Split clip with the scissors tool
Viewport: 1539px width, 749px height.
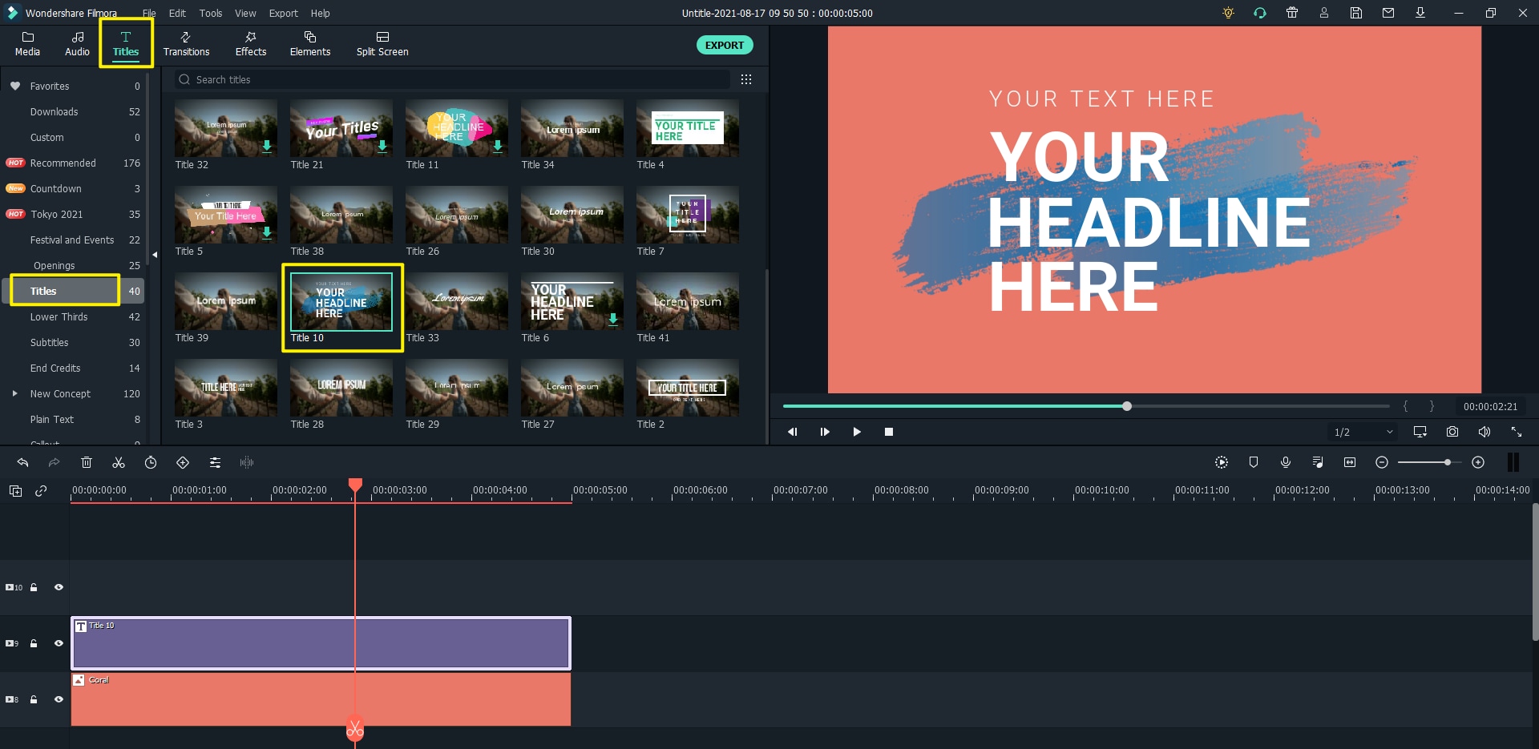119,462
